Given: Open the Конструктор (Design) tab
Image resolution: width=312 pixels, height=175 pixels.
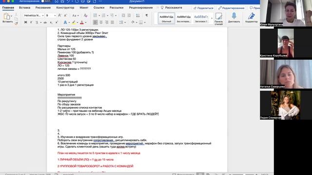Looking at the screenshot, I should click(65, 8).
